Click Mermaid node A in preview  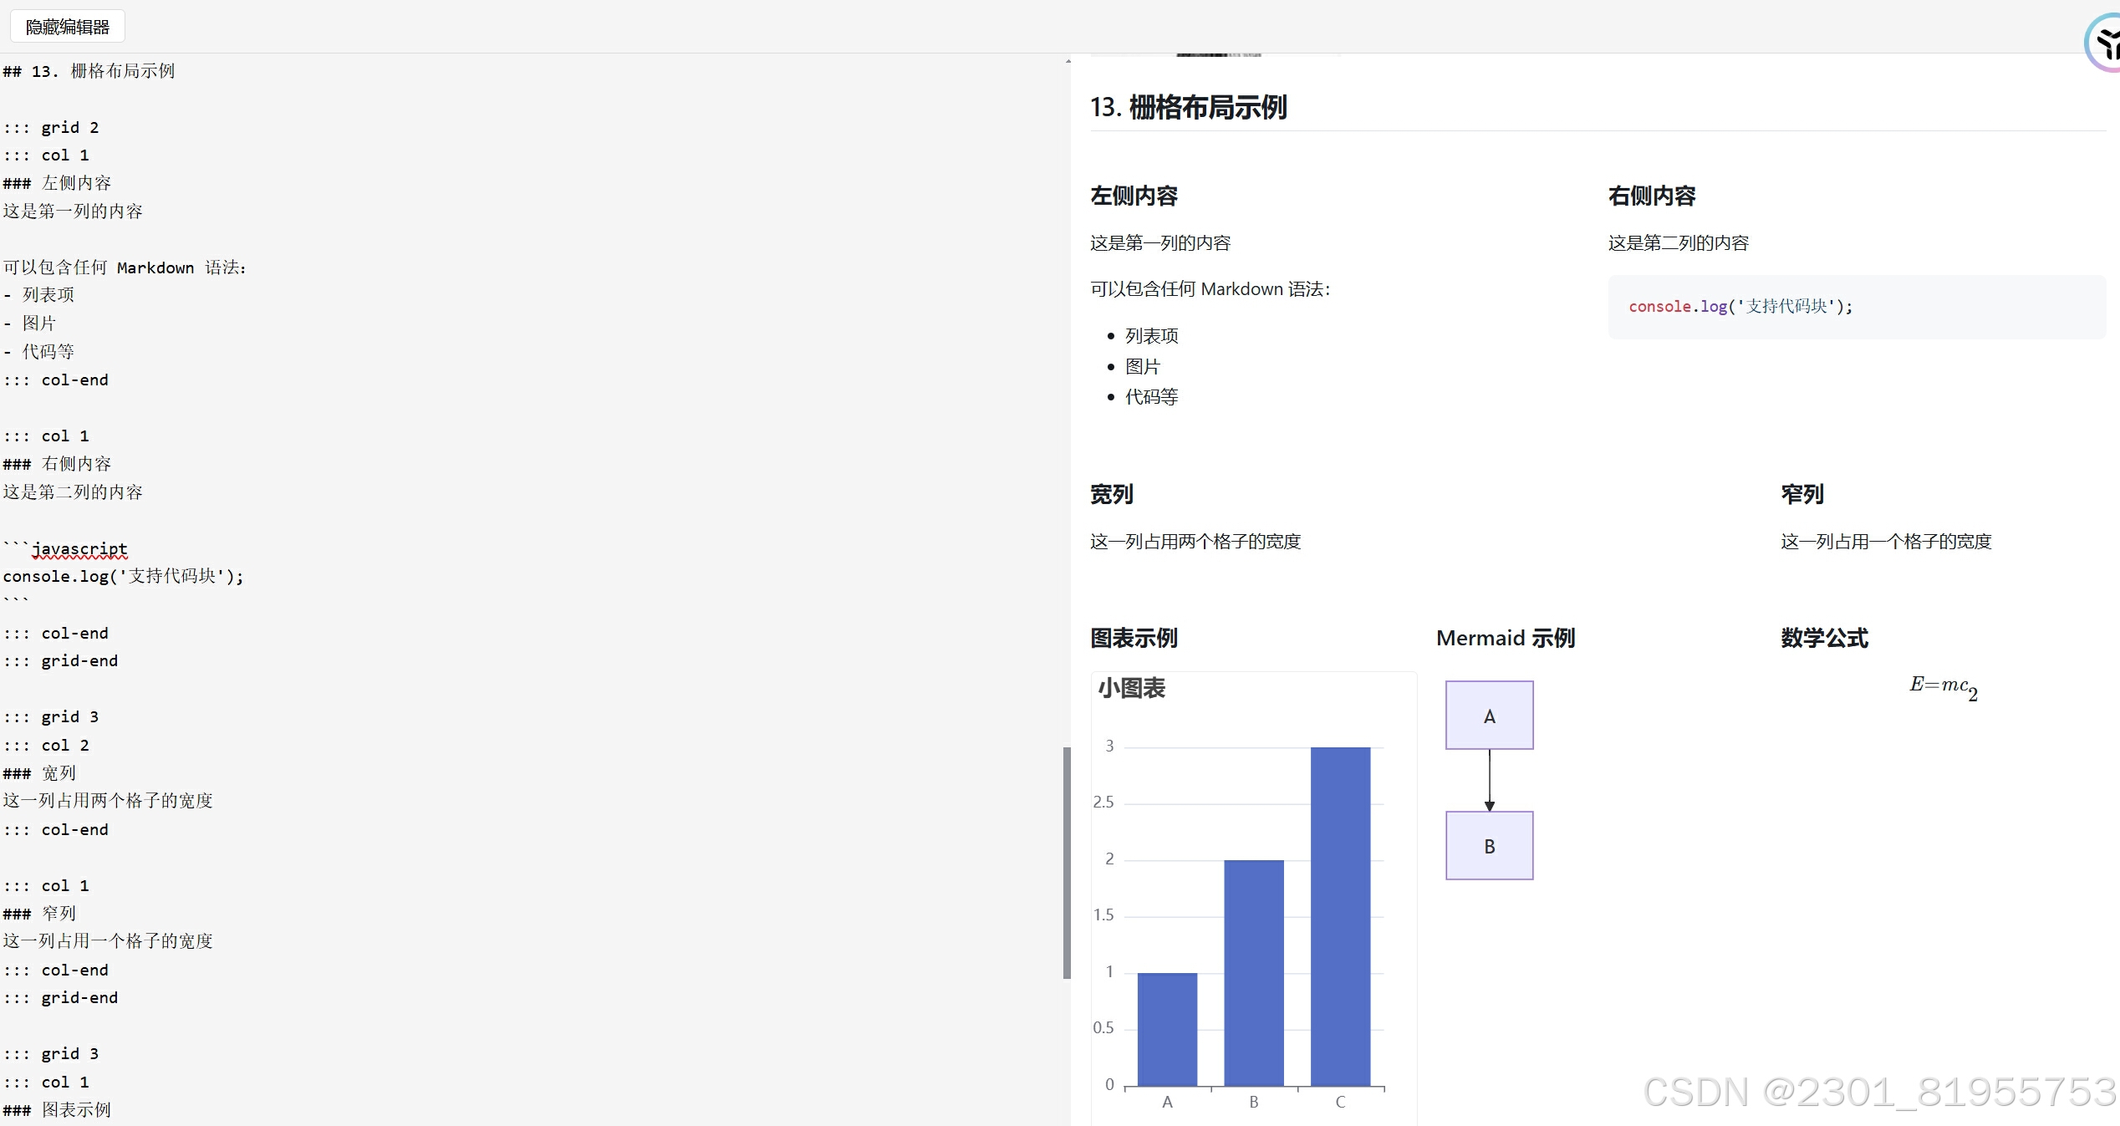coord(1489,716)
